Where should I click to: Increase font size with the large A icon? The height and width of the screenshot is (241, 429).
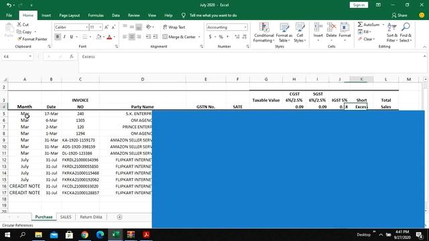click(x=107, y=27)
